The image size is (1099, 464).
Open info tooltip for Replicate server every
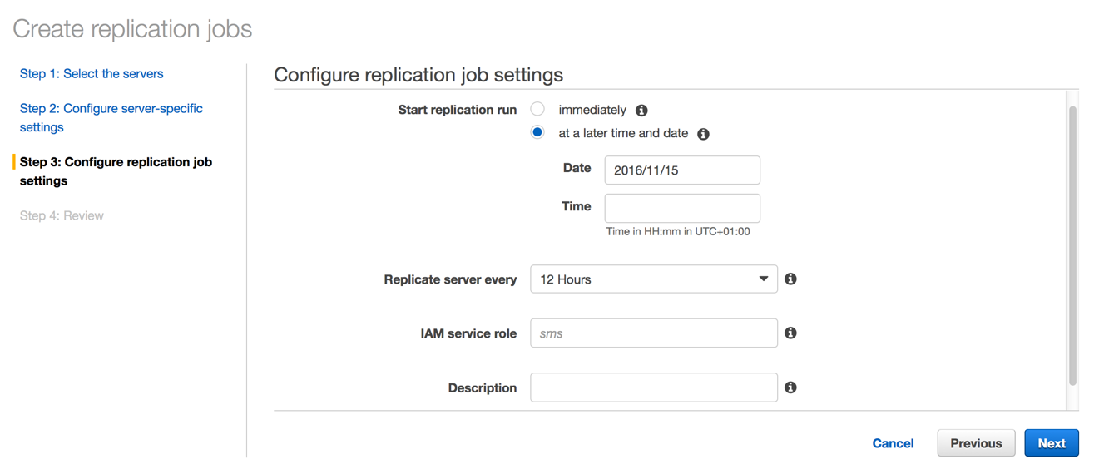[x=790, y=279]
